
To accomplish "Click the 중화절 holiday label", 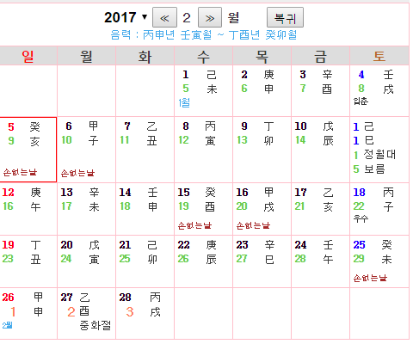I will click(96, 325).
